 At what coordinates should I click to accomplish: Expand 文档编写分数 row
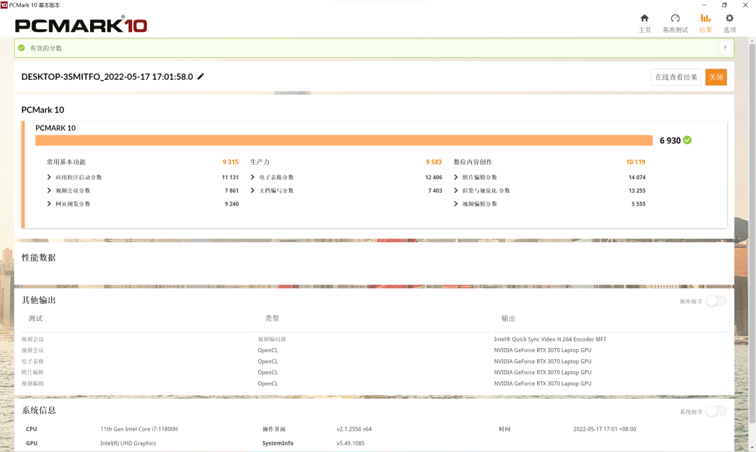coord(252,191)
